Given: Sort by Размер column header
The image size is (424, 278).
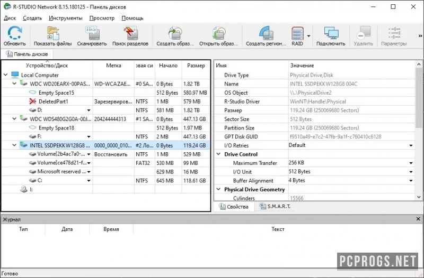Looking at the screenshot, I should click(x=196, y=66).
